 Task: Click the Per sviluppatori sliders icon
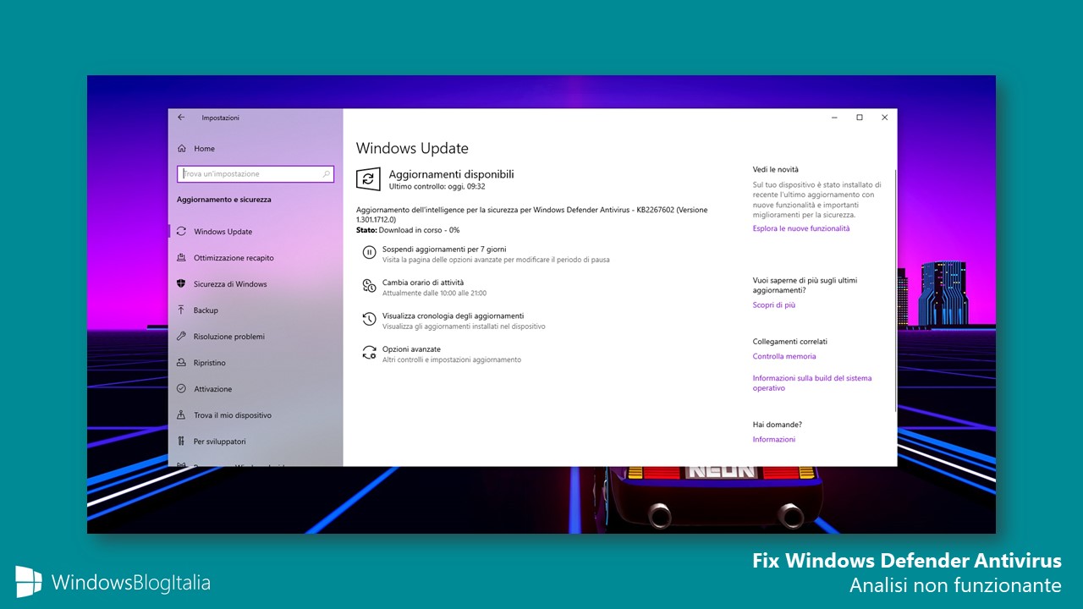tap(181, 441)
